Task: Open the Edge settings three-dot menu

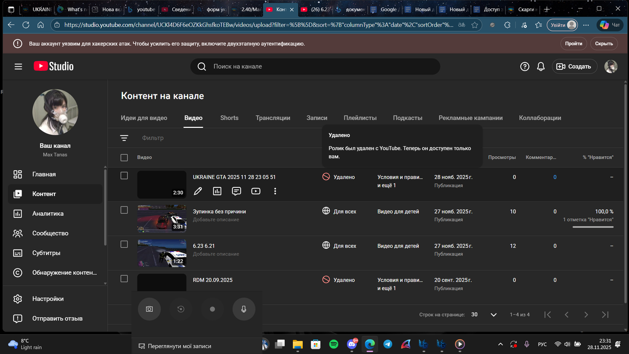Action: [585, 25]
